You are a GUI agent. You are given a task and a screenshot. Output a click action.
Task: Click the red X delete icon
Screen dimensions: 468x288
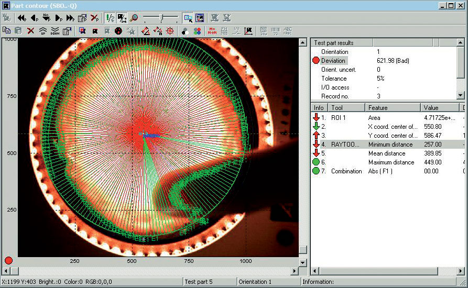[x=30, y=31]
